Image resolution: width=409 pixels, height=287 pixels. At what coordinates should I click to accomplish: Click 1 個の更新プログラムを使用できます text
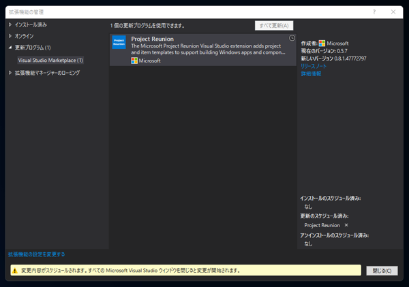(147, 25)
